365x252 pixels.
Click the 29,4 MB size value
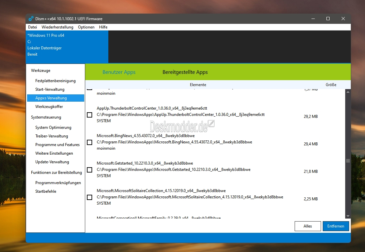pos(311,144)
